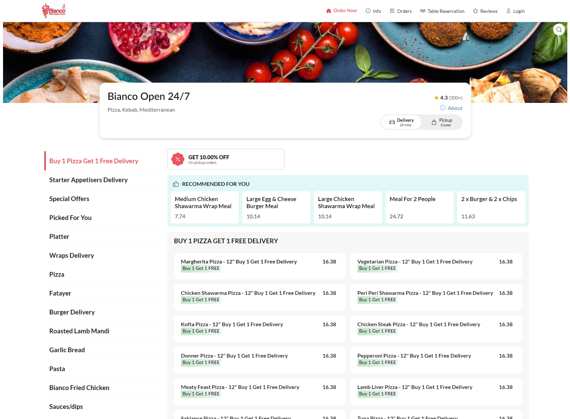Open Info in the top navigation

click(x=373, y=11)
